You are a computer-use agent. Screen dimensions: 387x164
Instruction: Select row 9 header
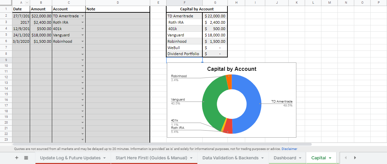(6, 60)
